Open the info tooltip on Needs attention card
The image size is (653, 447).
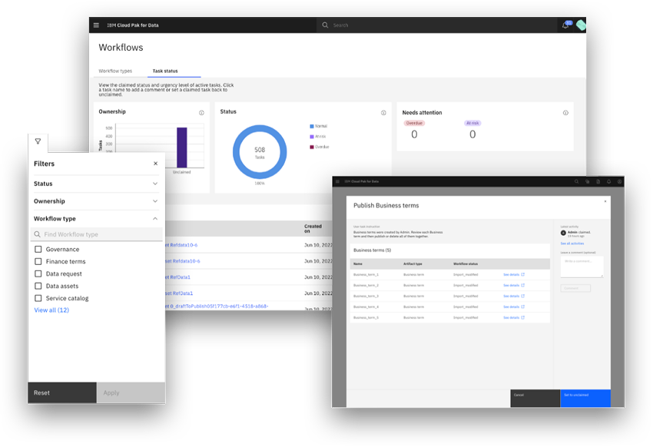[566, 112]
